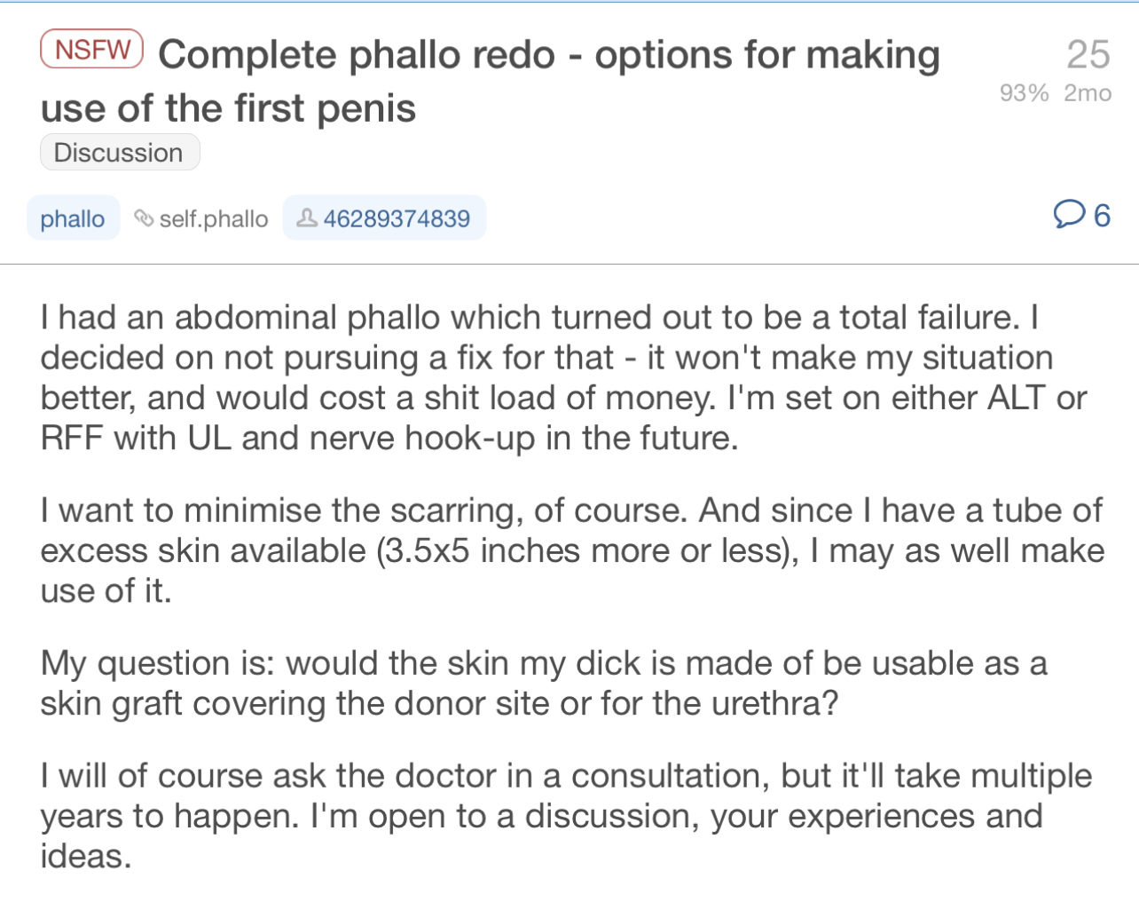Click the paragraph starting 'I want to minimise'
The image size is (1139, 902).
(572, 550)
